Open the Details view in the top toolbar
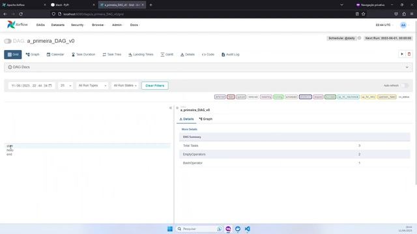The image size is (417, 234). pos(188,55)
